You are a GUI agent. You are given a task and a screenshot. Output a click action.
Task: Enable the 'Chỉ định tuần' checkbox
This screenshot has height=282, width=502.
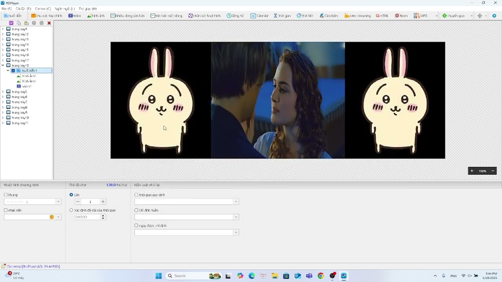136,210
